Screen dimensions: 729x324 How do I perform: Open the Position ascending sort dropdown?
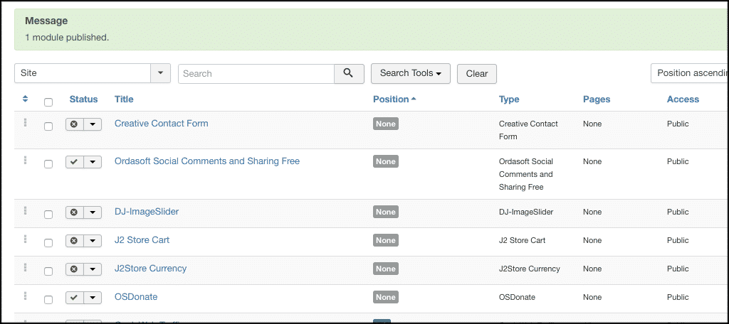pyautogui.click(x=689, y=73)
